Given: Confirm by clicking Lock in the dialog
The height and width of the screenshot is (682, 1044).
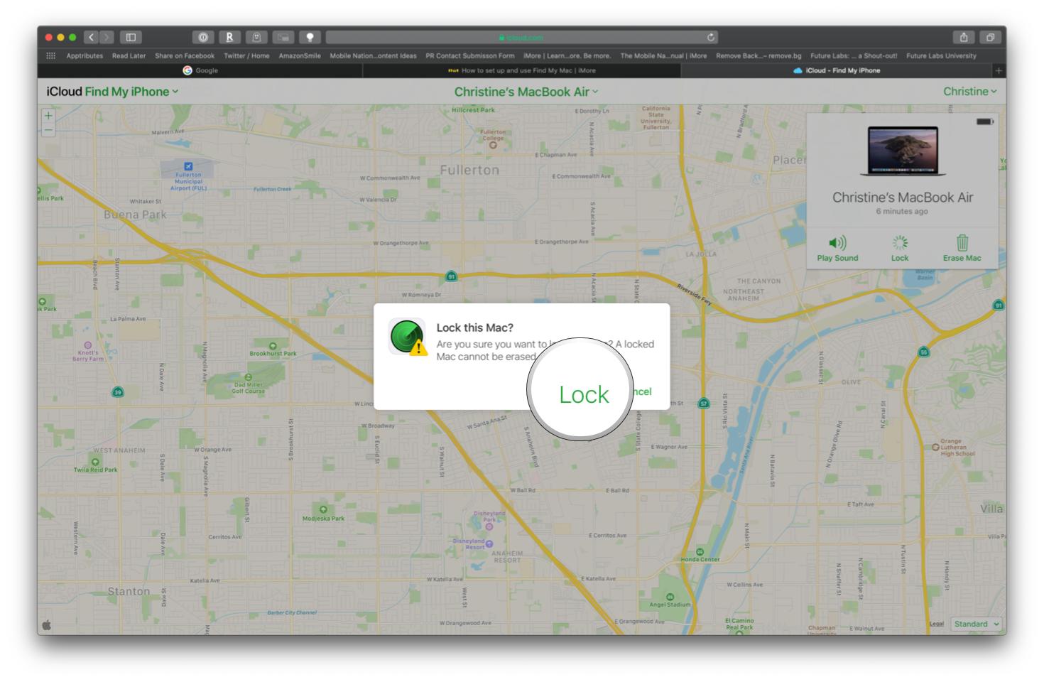Looking at the screenshot, I should click(584, 394).
